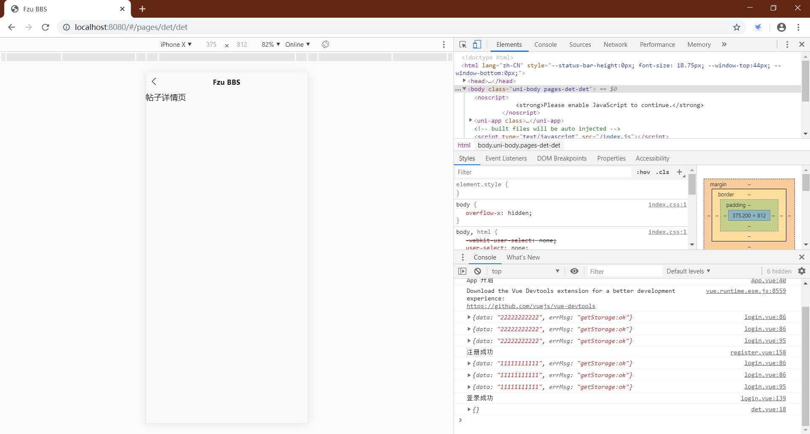Show more DevTools tabs
This screenshot has width=810, height=434.
point(724,44)
